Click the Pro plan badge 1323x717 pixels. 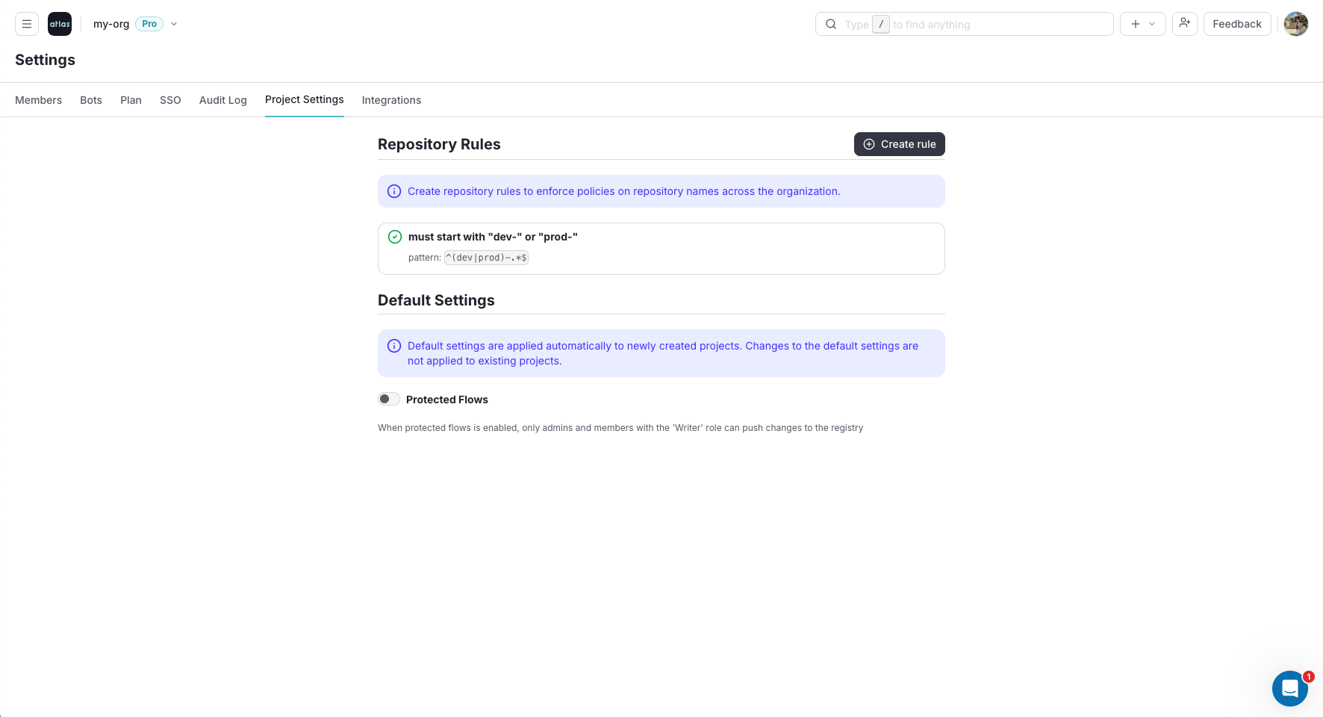[149, 23]
